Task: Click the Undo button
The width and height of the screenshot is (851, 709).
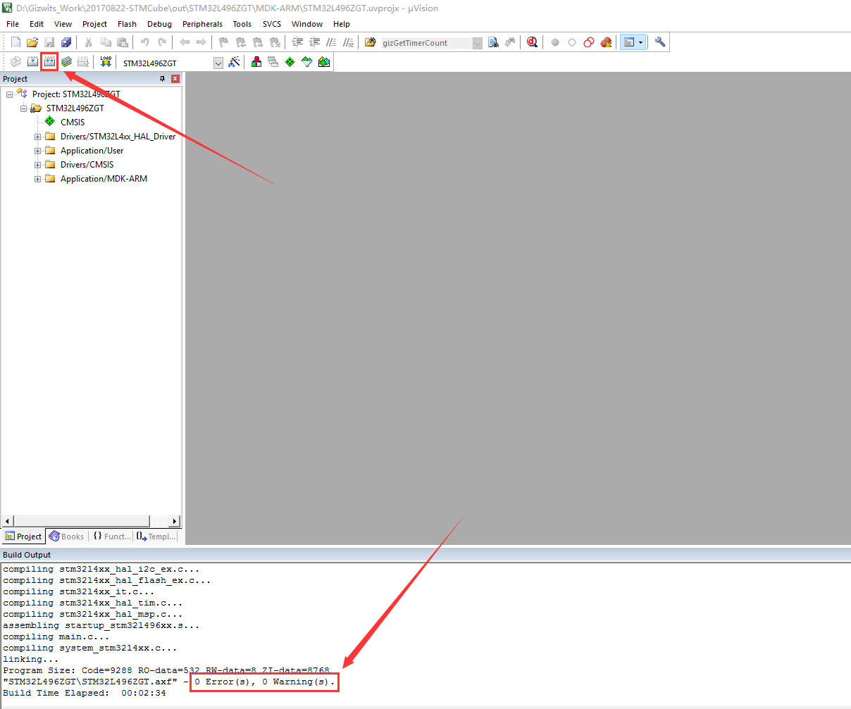Action: coord(144,42)
